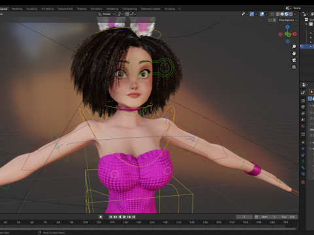This screenshot has width=314, height=235.
Task: Select wireframe viewport shading
Action: (278, 14)
